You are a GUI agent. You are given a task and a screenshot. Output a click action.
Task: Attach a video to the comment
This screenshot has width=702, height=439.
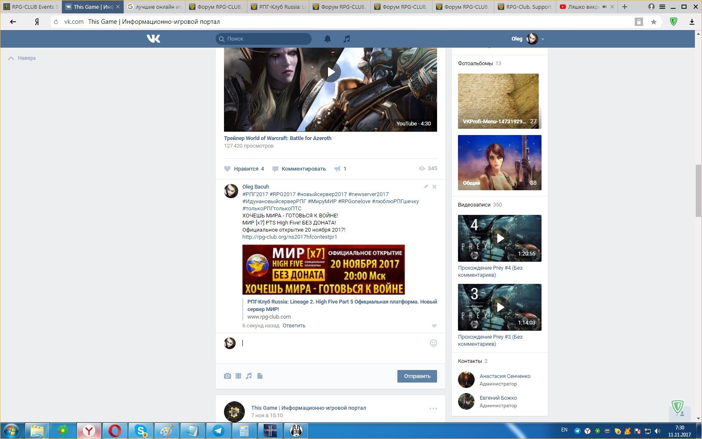coord(238,376)
